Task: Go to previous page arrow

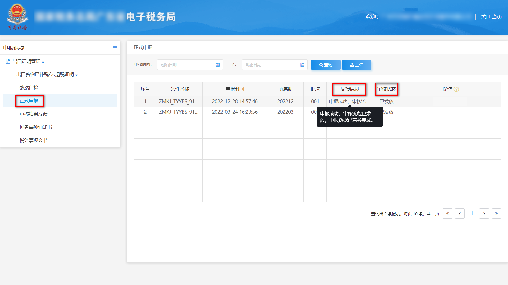Action: (460, 213)
